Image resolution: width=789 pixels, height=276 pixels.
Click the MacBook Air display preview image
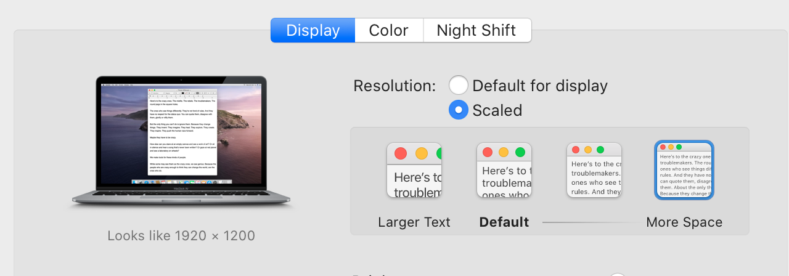coord(181,143)
